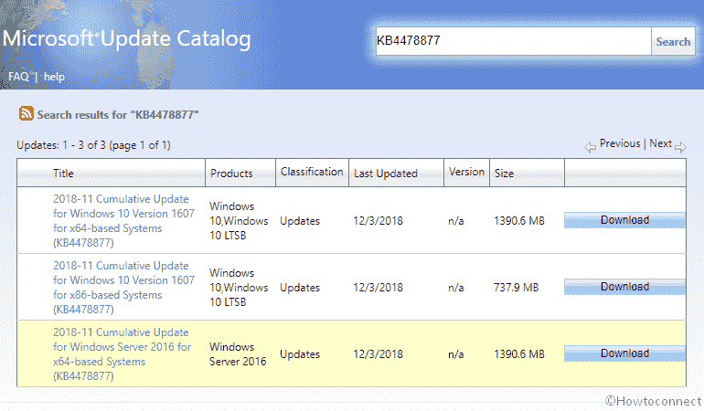
Task: Open Windows Server 2016 x64 update title
Action: [x=122, y=354]
